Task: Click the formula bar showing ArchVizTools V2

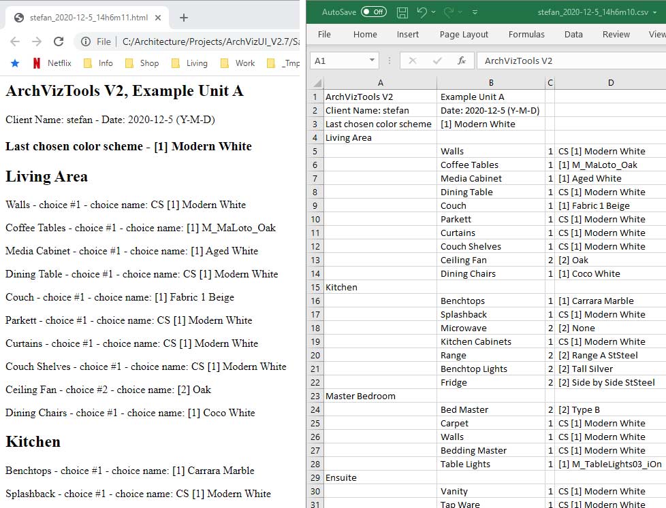Action: (x=571, y=61)
